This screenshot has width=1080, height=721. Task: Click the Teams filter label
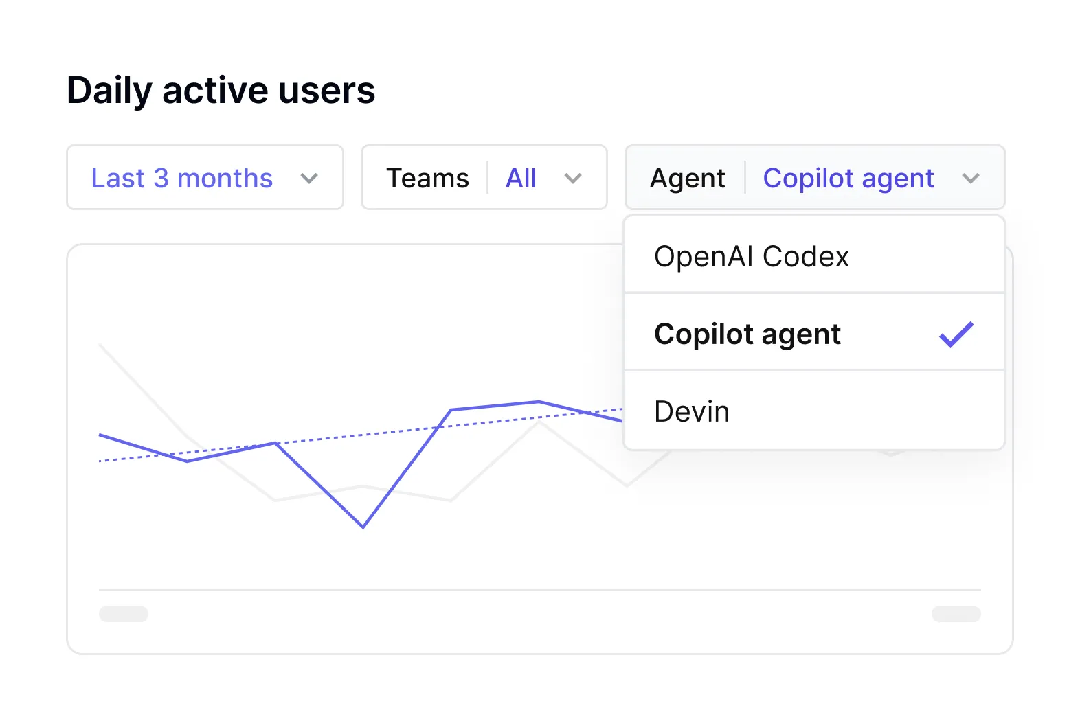pyautogui.click(x=427, y=178)
